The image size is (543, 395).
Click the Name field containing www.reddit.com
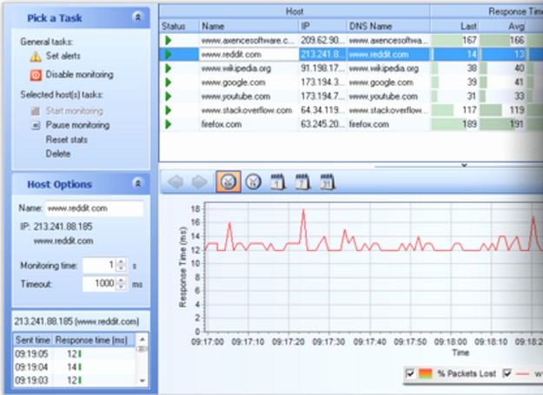tap(94, 208)
